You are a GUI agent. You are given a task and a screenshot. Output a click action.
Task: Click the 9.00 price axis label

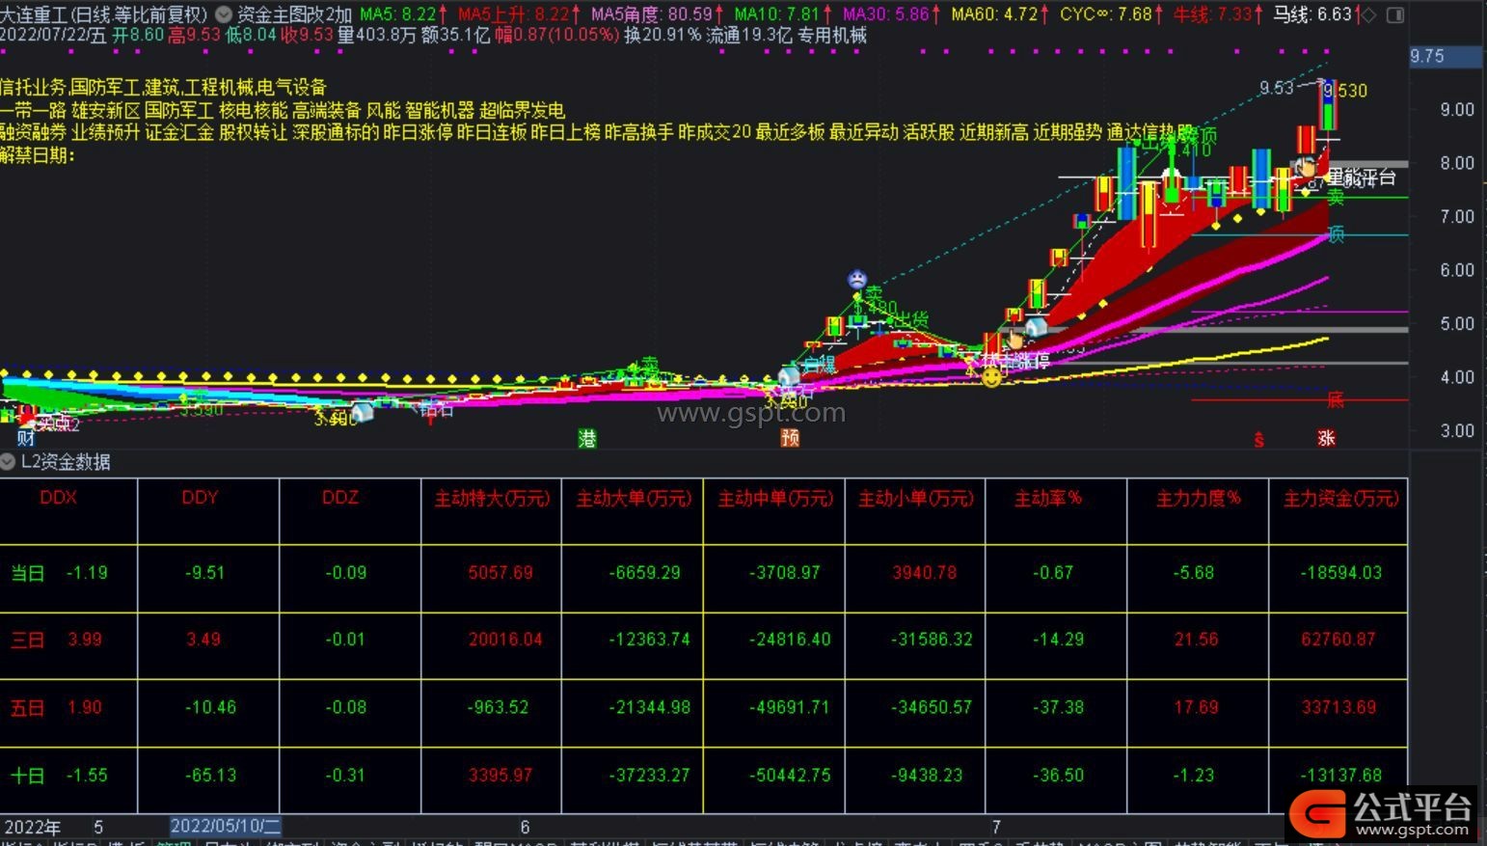pyautogui.click(x=1457, y=109)
